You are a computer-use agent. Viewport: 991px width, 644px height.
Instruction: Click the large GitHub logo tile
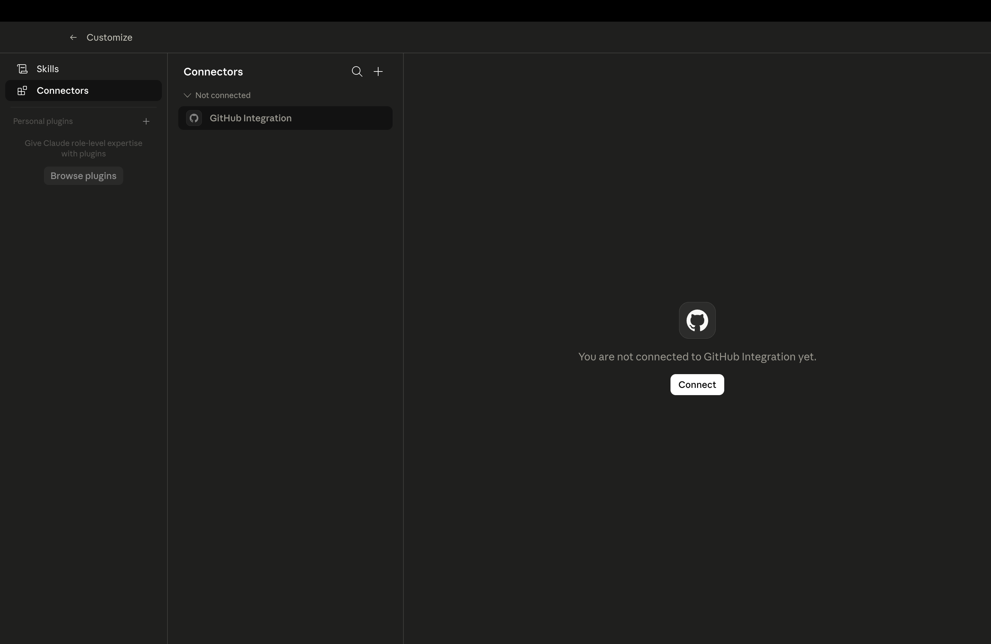tap(697, 320)
